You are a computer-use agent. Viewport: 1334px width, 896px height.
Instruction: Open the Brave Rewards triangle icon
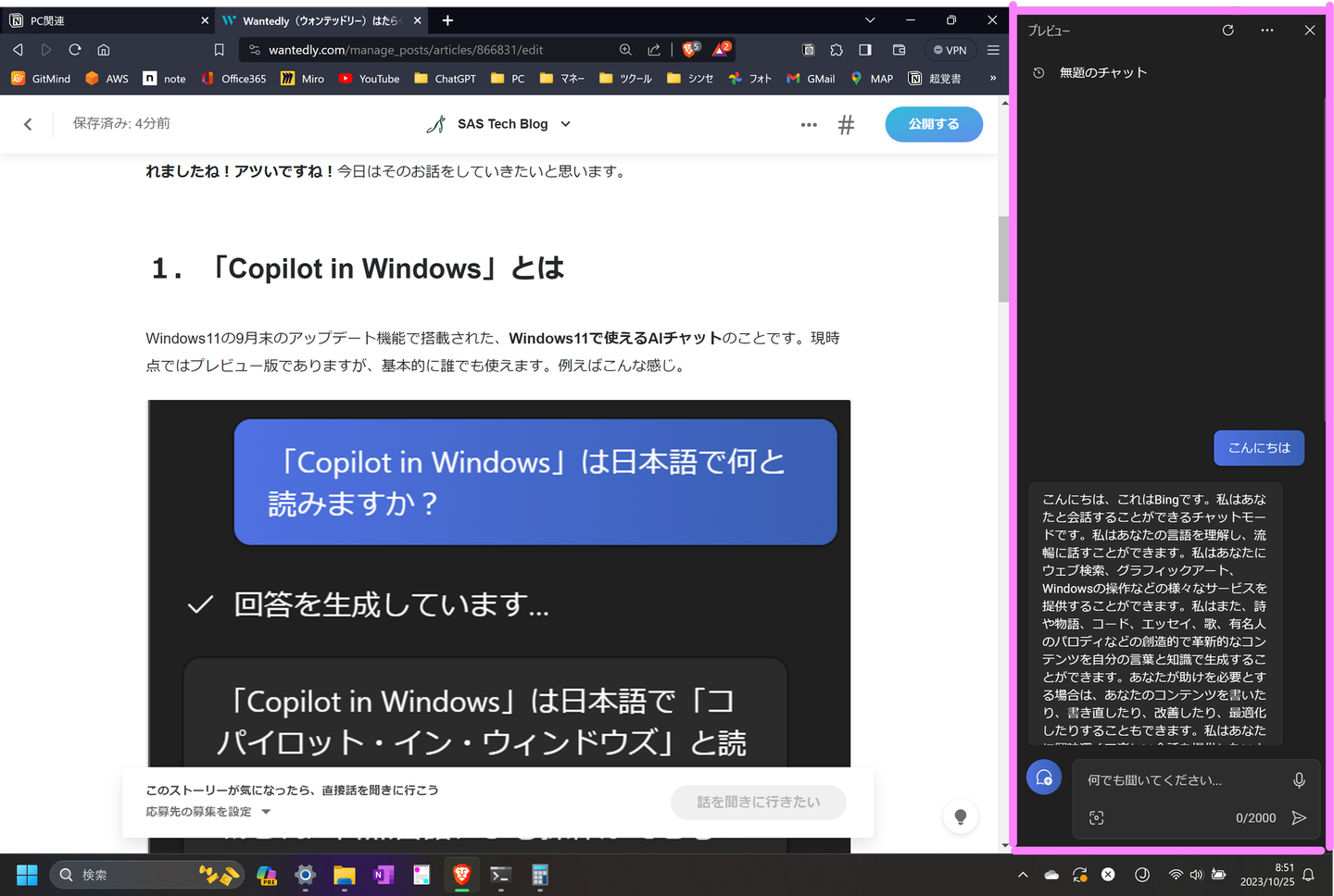click(x=722, y=49)
